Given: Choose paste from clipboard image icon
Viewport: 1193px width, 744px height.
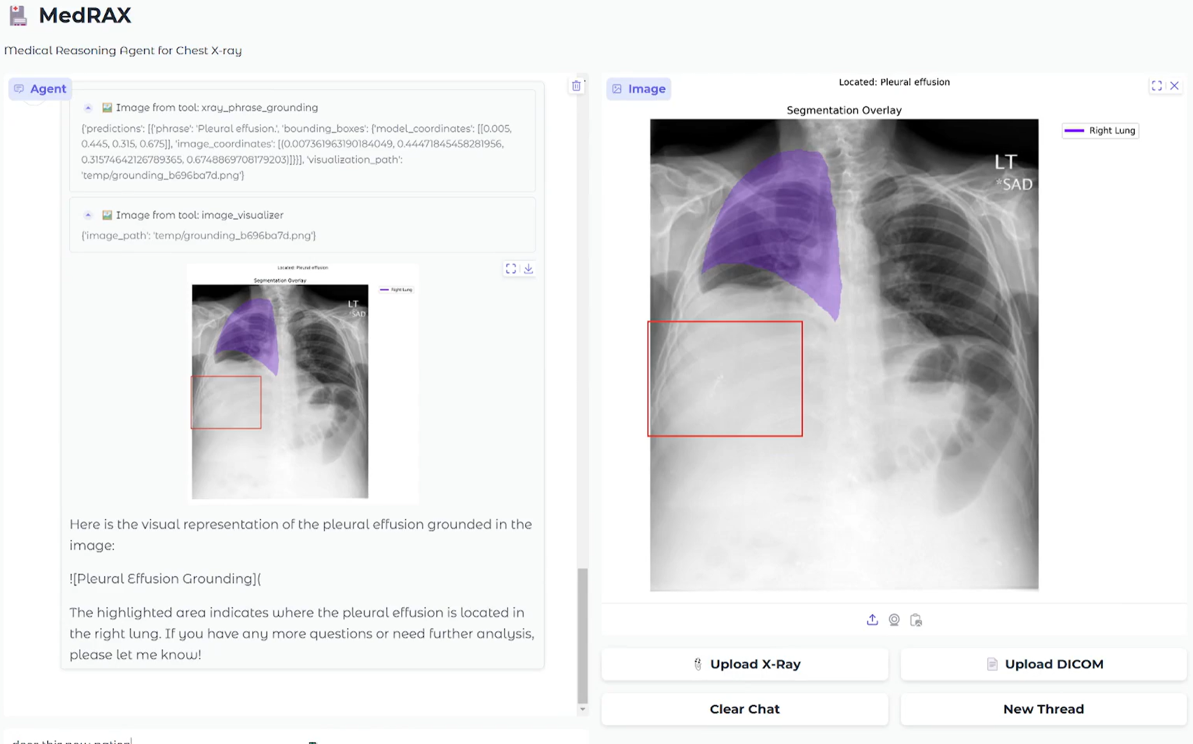Looking at the screenshot, I should pyautogui.click(x=916, y=620).
